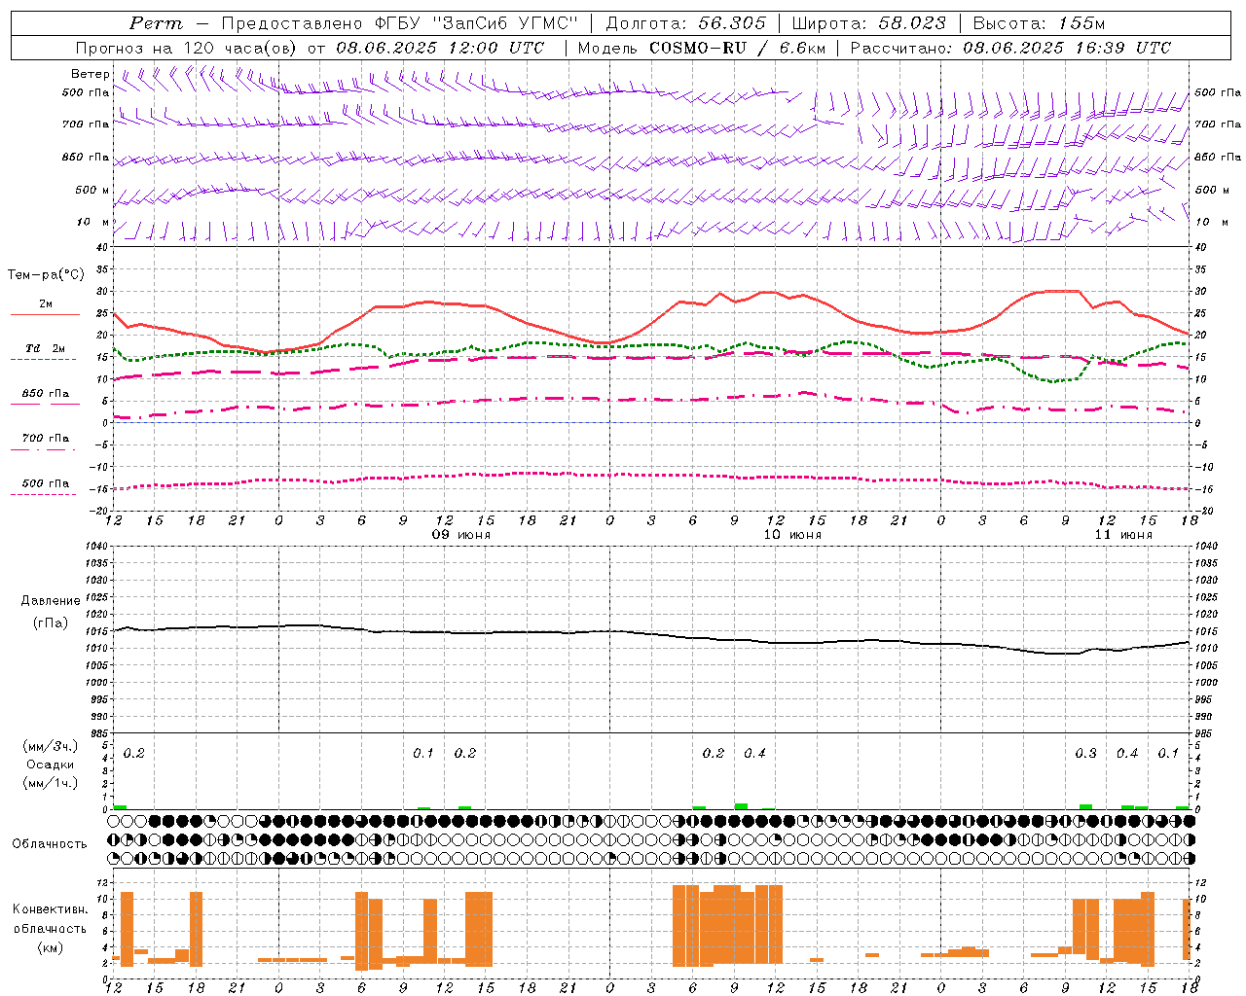Click the "10 июня" date label
The width and height of the screenshot is (1246, 996).
click(x=792, y=535)
